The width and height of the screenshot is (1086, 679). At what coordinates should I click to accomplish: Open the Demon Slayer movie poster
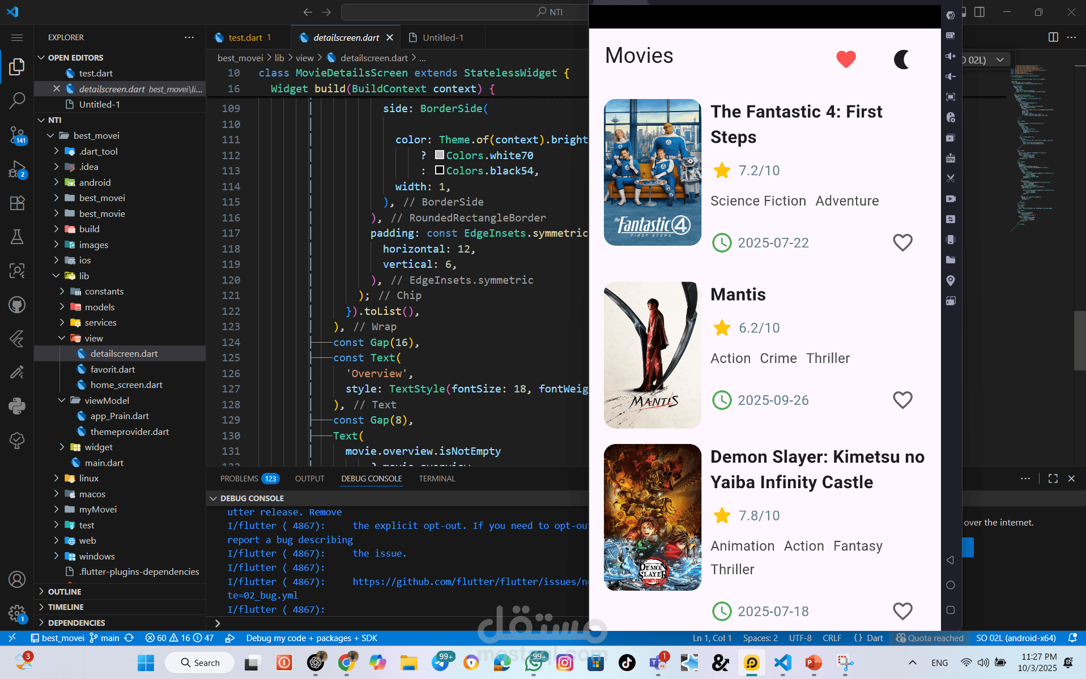point(652,517)
